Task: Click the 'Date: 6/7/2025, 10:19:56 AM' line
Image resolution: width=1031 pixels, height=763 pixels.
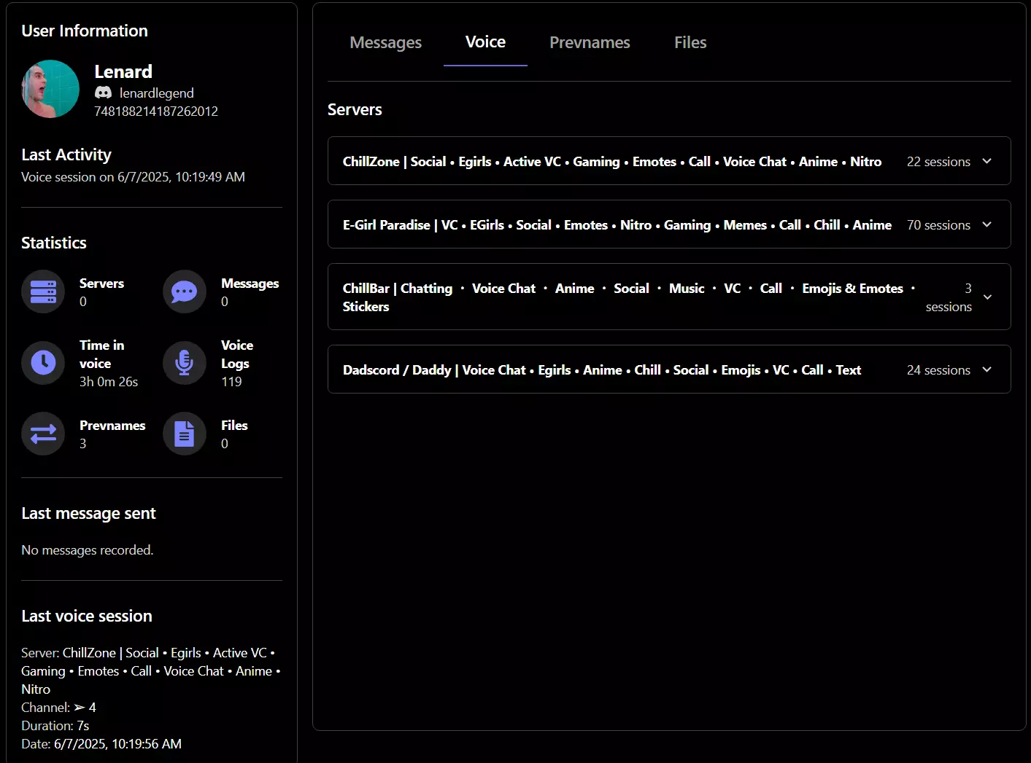Action: 101,743
